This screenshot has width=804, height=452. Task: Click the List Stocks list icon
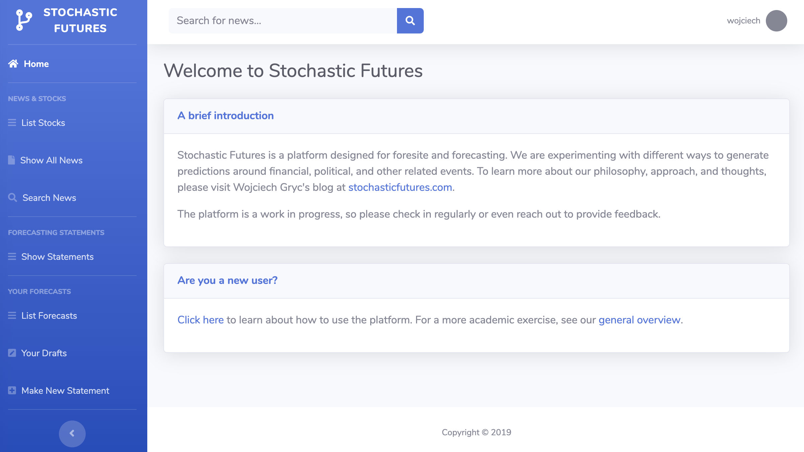pos(12,123)
